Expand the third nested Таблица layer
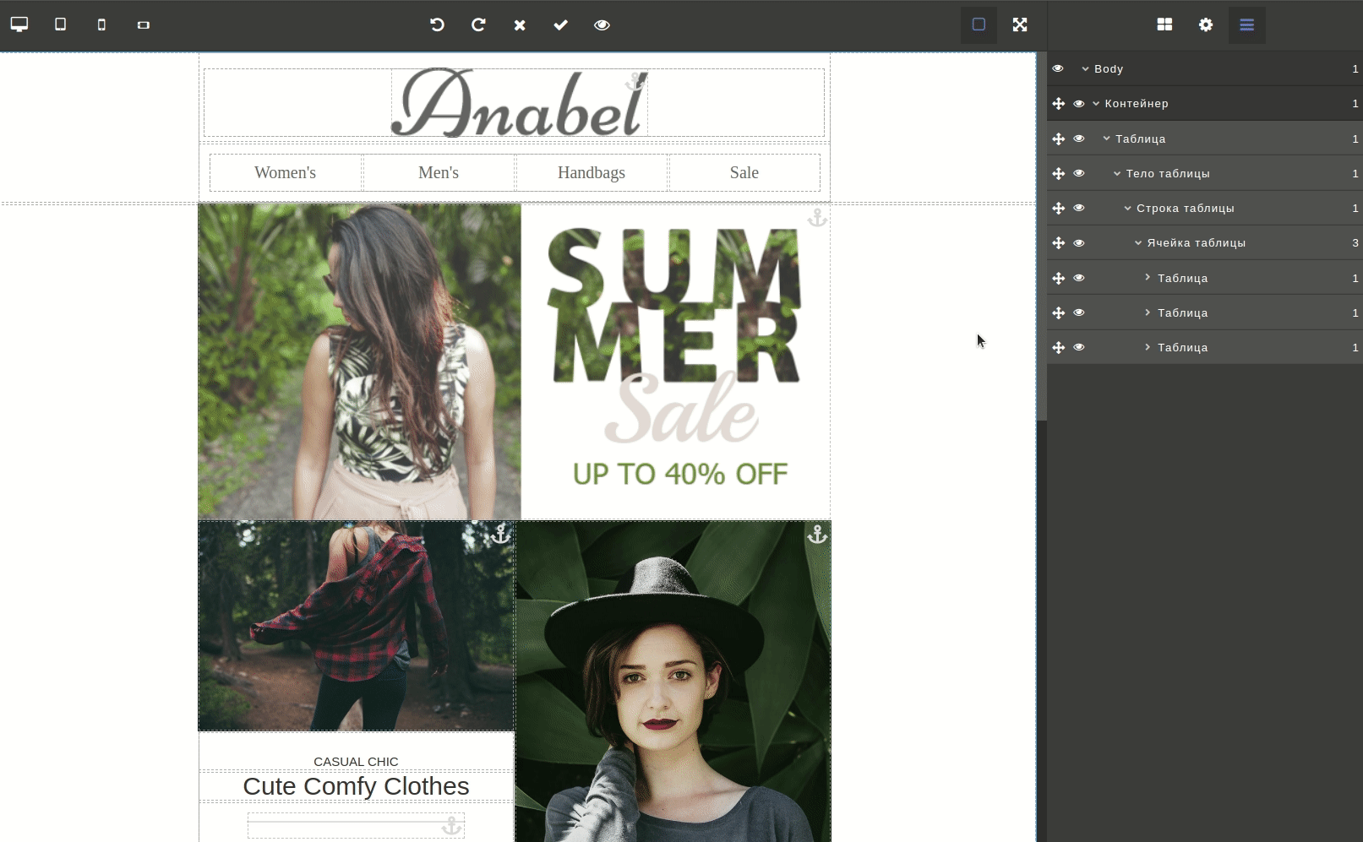The height and width of the screenshot is (842, 1363). coord(1148,346)
